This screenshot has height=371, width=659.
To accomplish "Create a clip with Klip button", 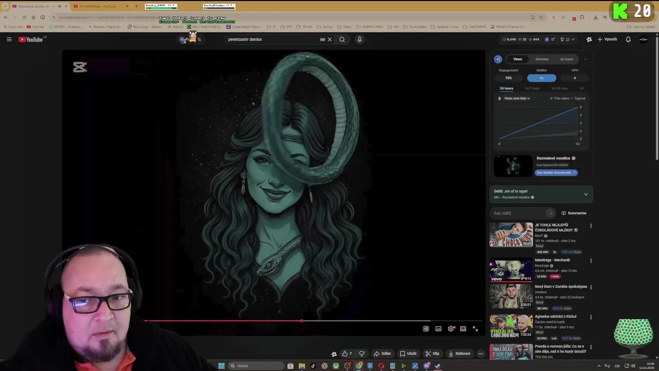I will (x=432, y=353).
